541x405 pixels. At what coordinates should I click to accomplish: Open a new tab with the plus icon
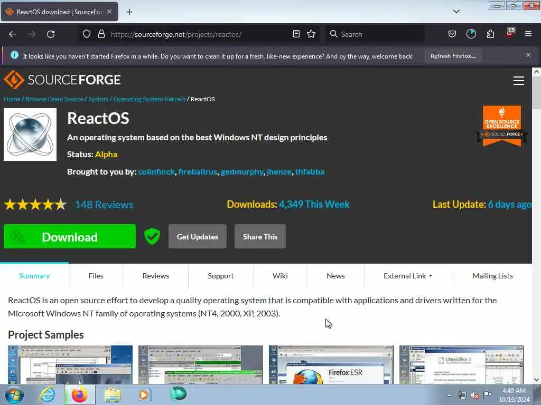tap(129, 12)
